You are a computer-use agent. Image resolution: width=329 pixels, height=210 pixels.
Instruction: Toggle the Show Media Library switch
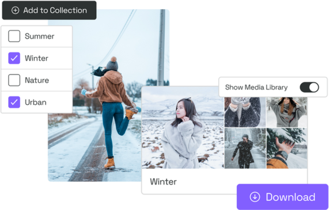pyautogui.click(x=309, y=87)
